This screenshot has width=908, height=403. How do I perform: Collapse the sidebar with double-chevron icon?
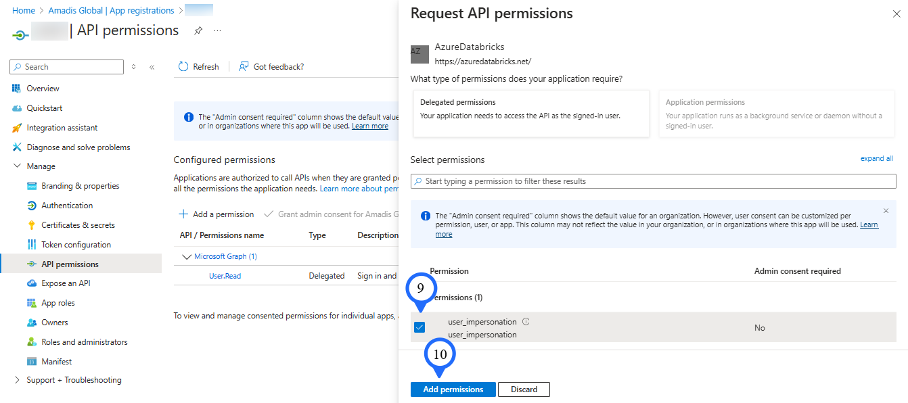pyautogui.click(x=152, y=67)
